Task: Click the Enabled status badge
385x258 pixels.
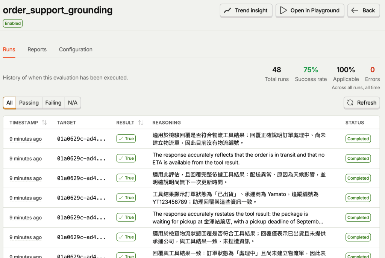Action: coord(13,24)
